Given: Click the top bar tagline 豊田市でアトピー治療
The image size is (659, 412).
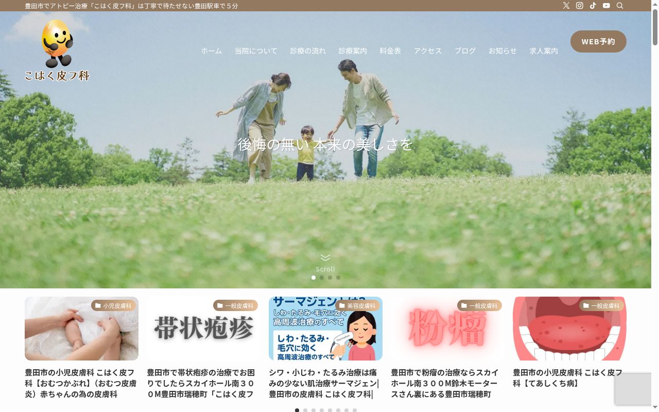Looking at the screenshot, I should coord(131,6).
